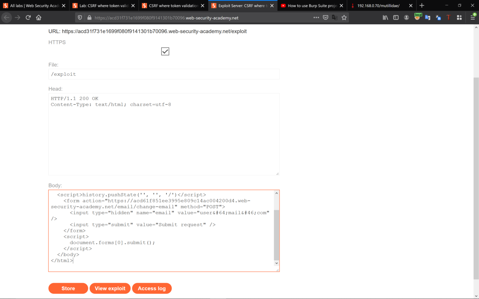Open the grid-plus extension icon
Viewport: 479px width, 299px height.
[459, 18]
